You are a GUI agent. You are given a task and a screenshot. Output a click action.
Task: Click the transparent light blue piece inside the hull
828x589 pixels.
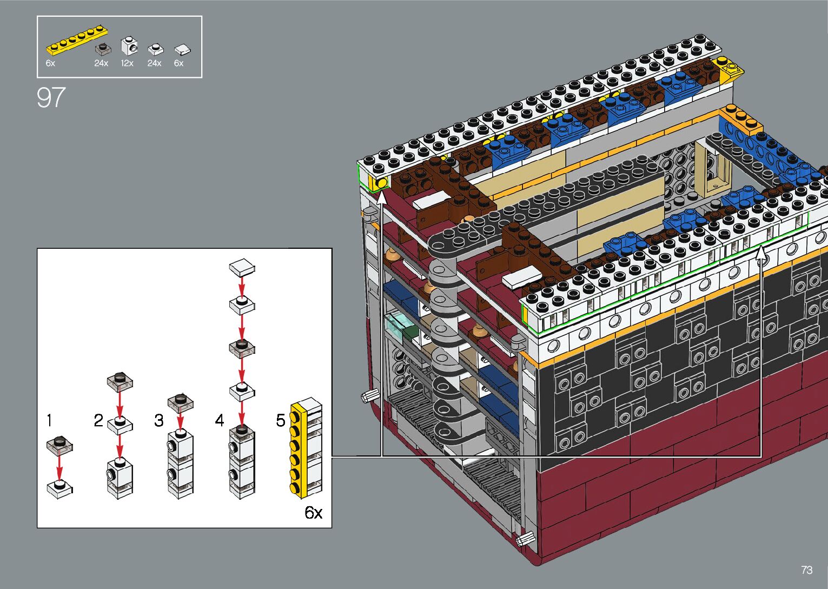398,324
